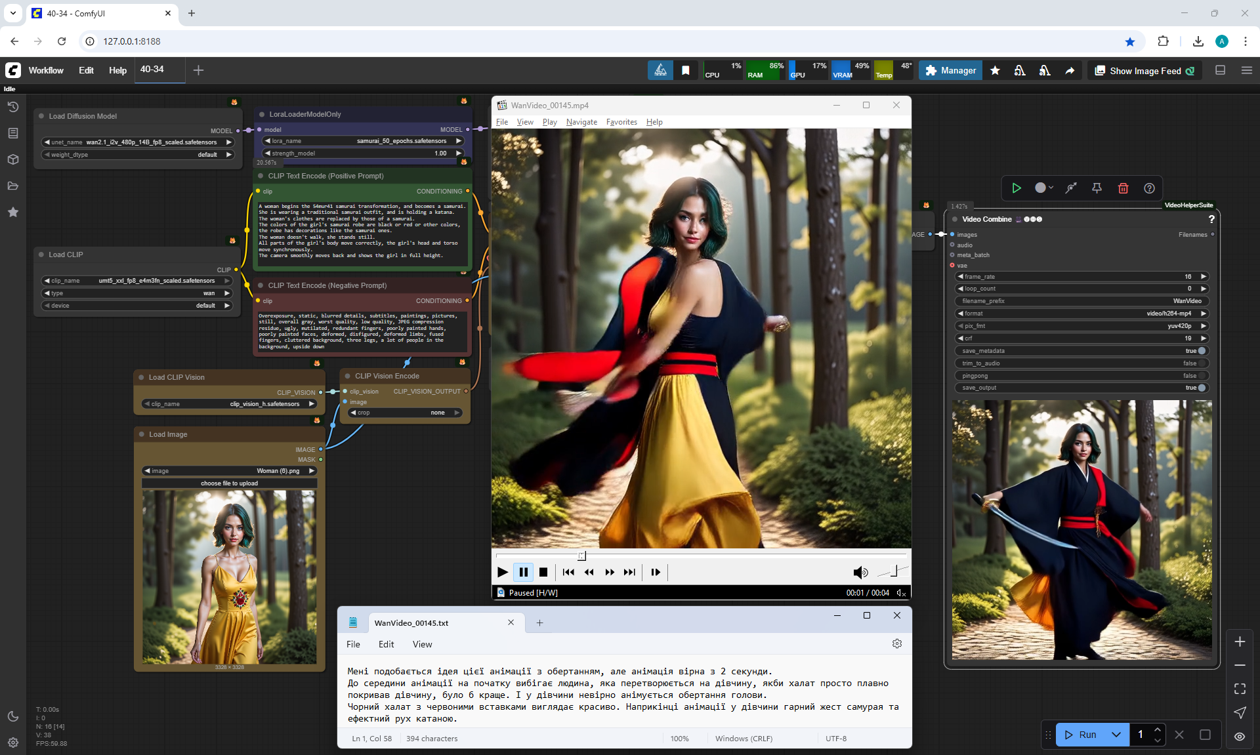Toggle dark theme moon icon in sidebar
Image resolution: width=1260 pixels, height=755 pixels.
click(13, 716)
